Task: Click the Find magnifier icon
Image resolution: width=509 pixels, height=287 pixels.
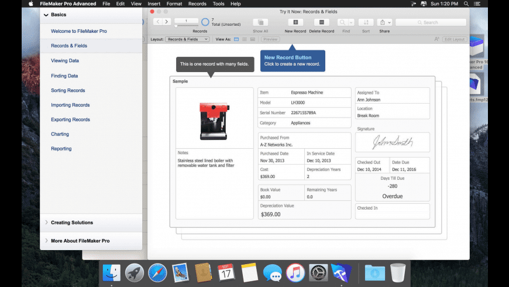Action: click(342, 22)
